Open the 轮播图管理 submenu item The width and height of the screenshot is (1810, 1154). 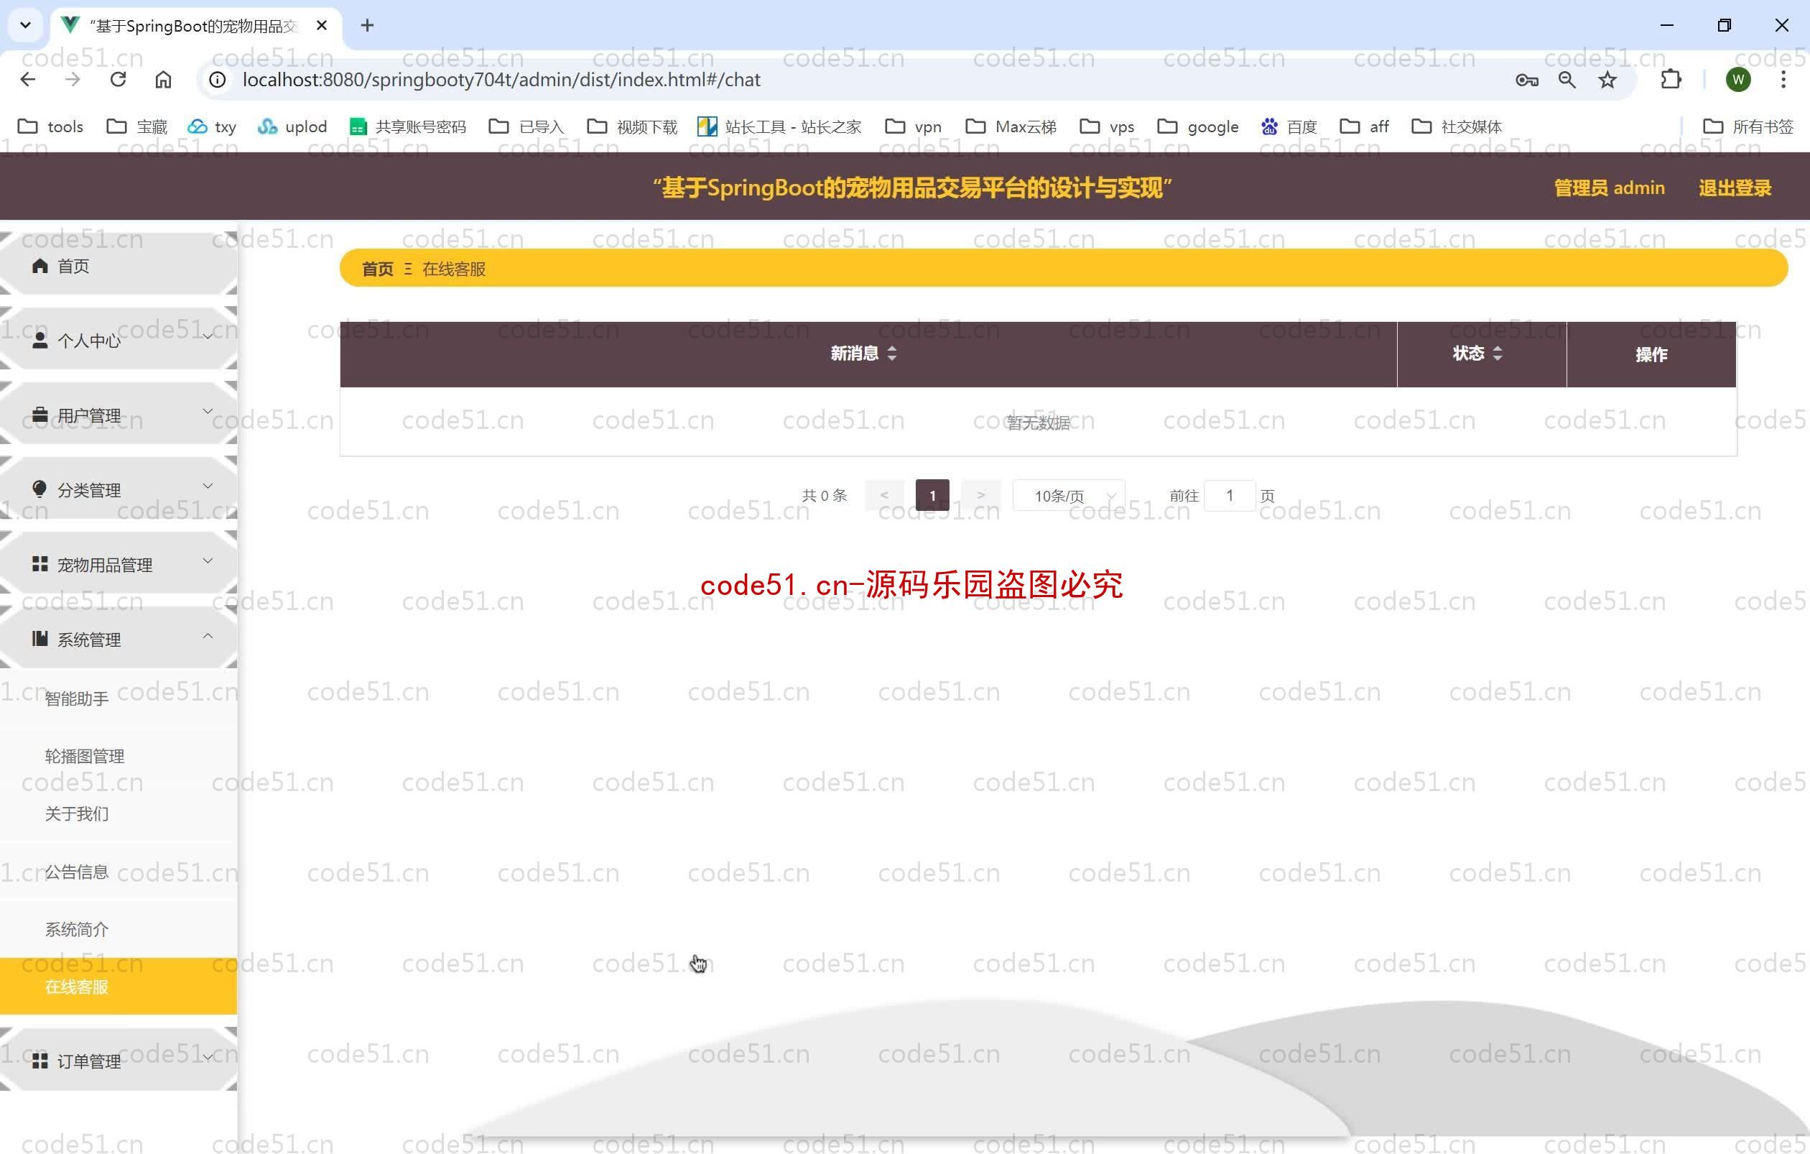click(119, 757)
